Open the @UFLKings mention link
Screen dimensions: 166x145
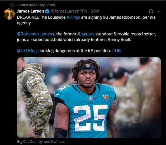[x=28, y=51]
